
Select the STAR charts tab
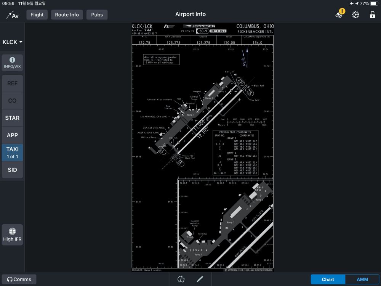click(12, 118)
